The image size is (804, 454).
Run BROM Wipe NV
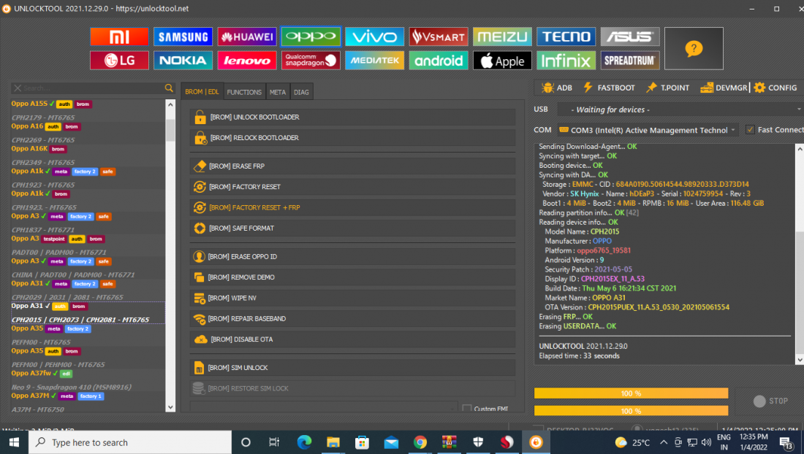pyautogui.click(x=352, y=298)
